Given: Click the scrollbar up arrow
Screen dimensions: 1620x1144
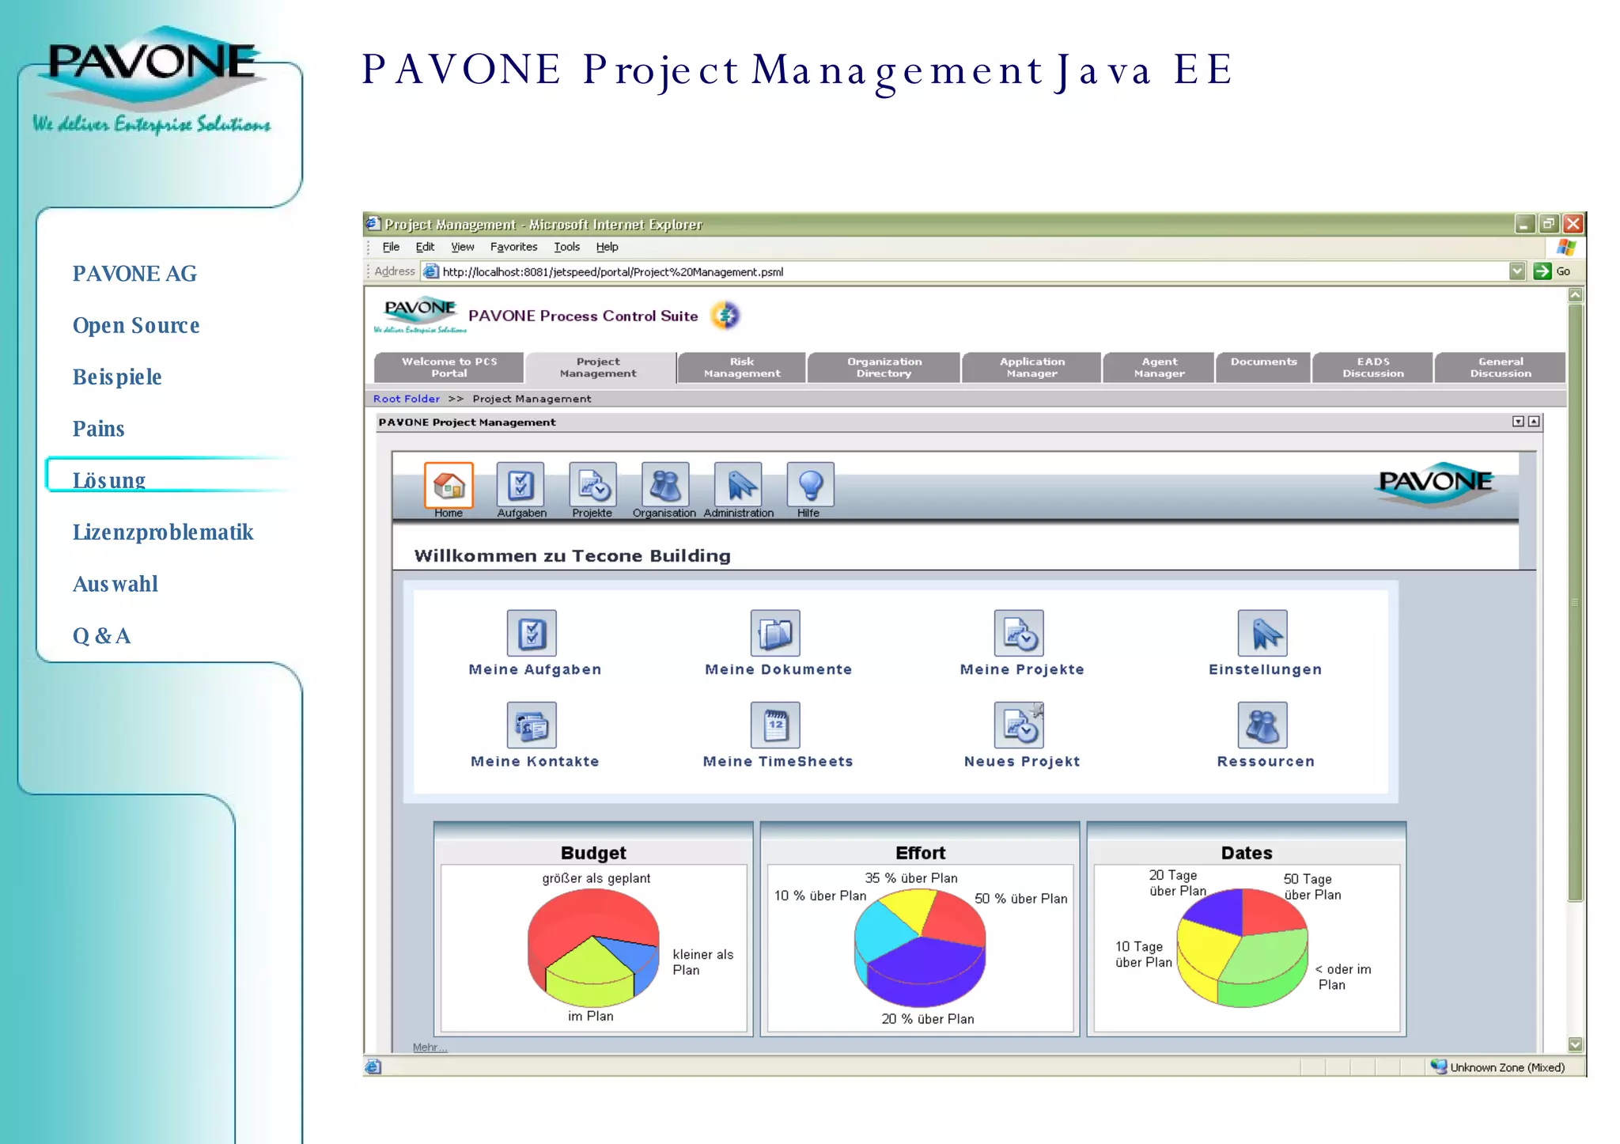Looking at the screenshot, I should click(1575, 295).
